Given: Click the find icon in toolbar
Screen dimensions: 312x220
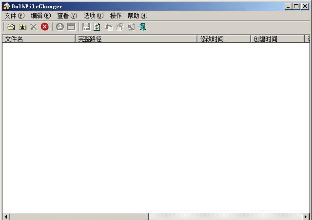Looking at the screenshot, I should click(131, 27).
